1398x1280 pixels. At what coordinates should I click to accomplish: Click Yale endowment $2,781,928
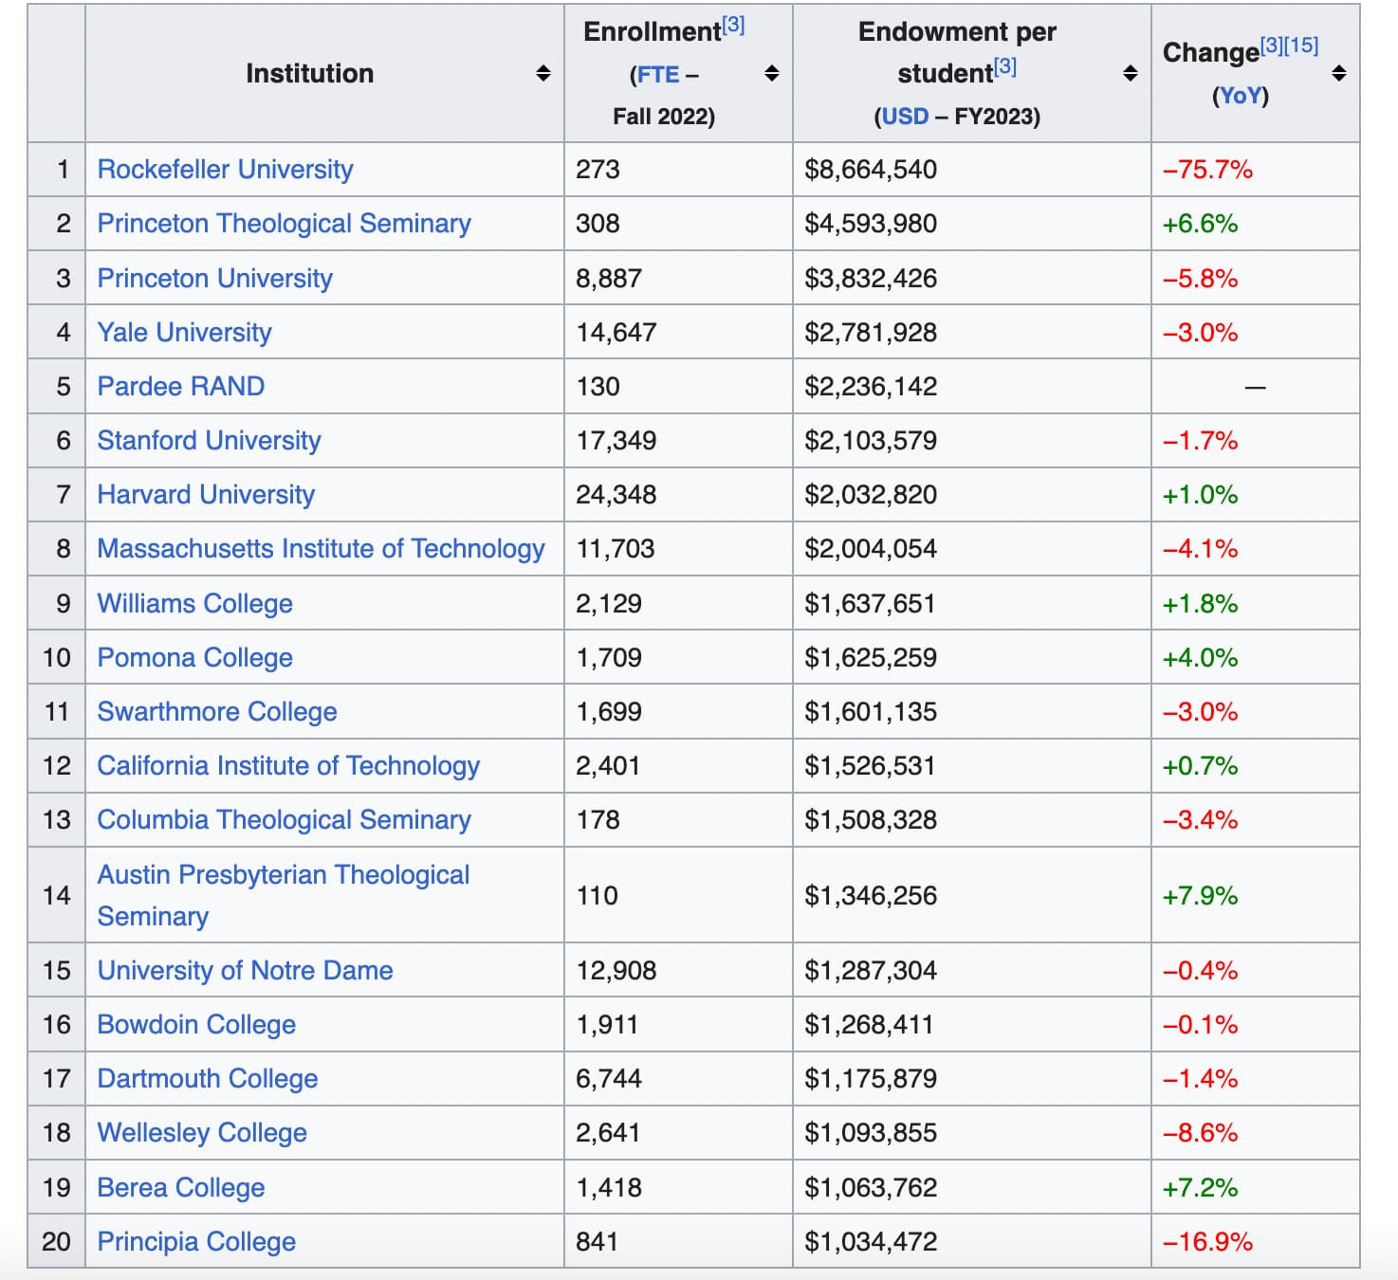click(871, 333)
